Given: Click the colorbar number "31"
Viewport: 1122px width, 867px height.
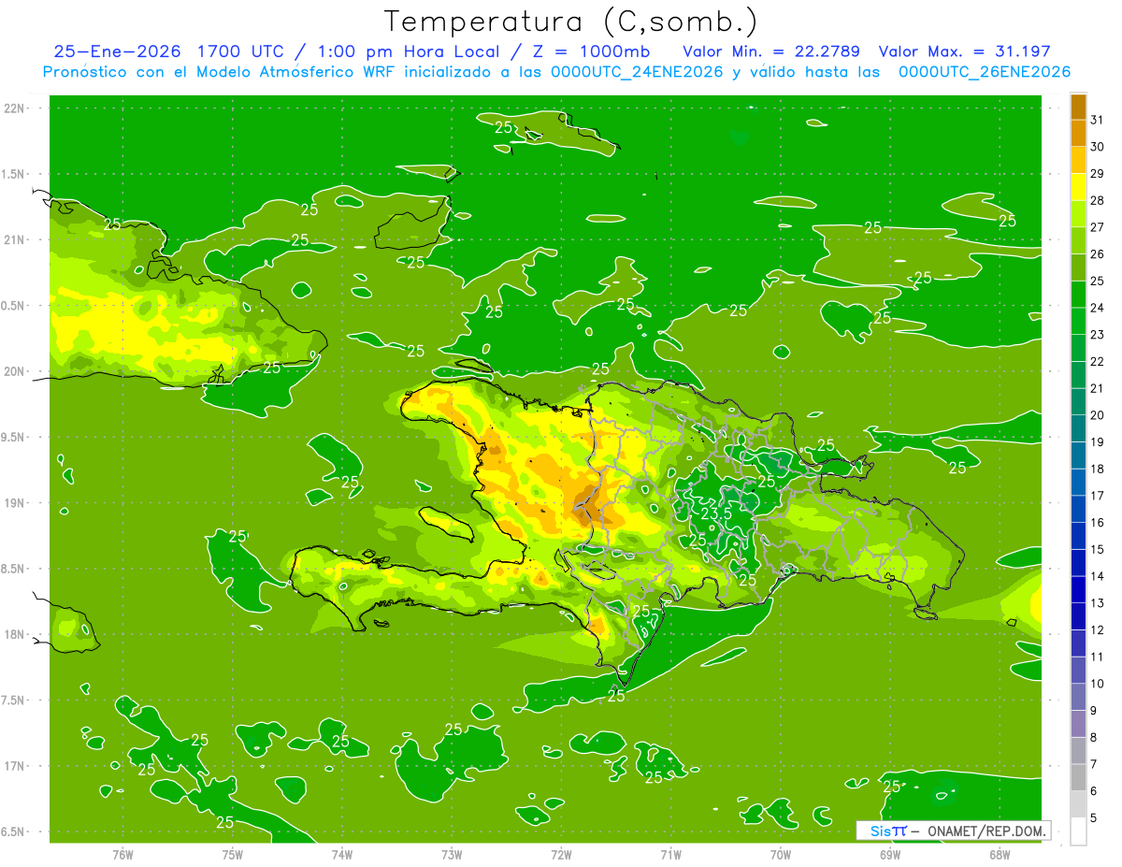Looking at the screenshot, I should pos(1097,120).
